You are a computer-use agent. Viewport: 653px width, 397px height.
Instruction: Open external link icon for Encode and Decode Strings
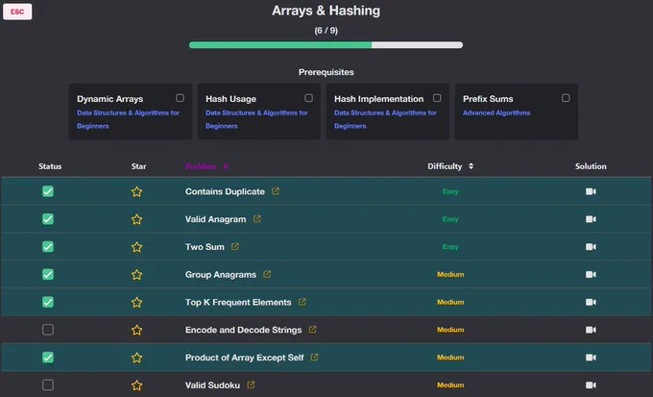coord(312,330)
